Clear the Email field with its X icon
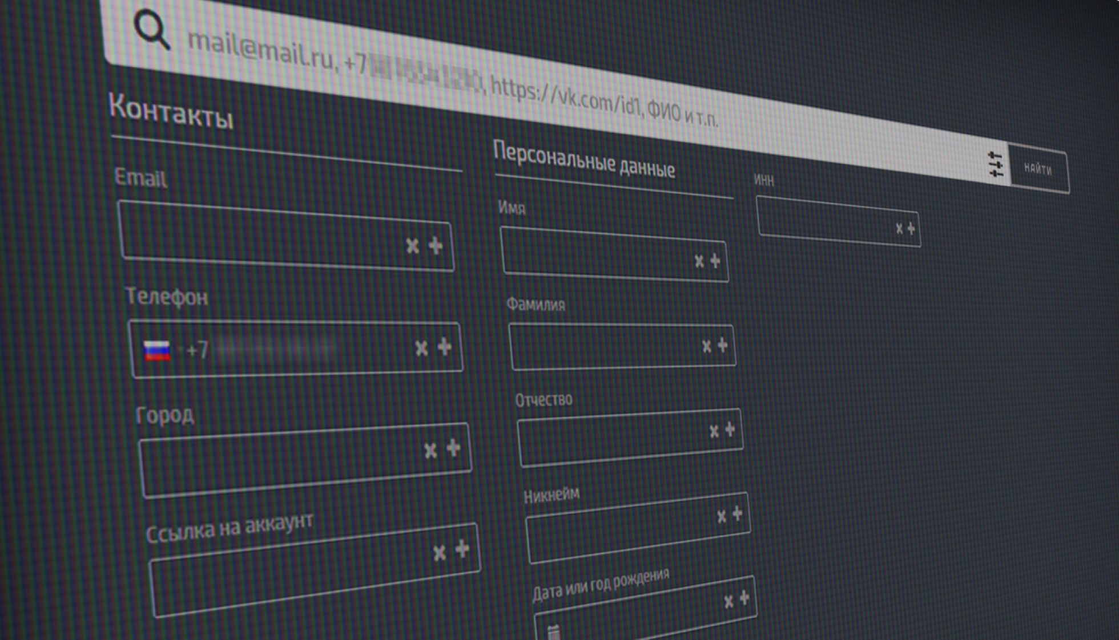The height and width of the screenshot is (640, 1119). (412, 246)
